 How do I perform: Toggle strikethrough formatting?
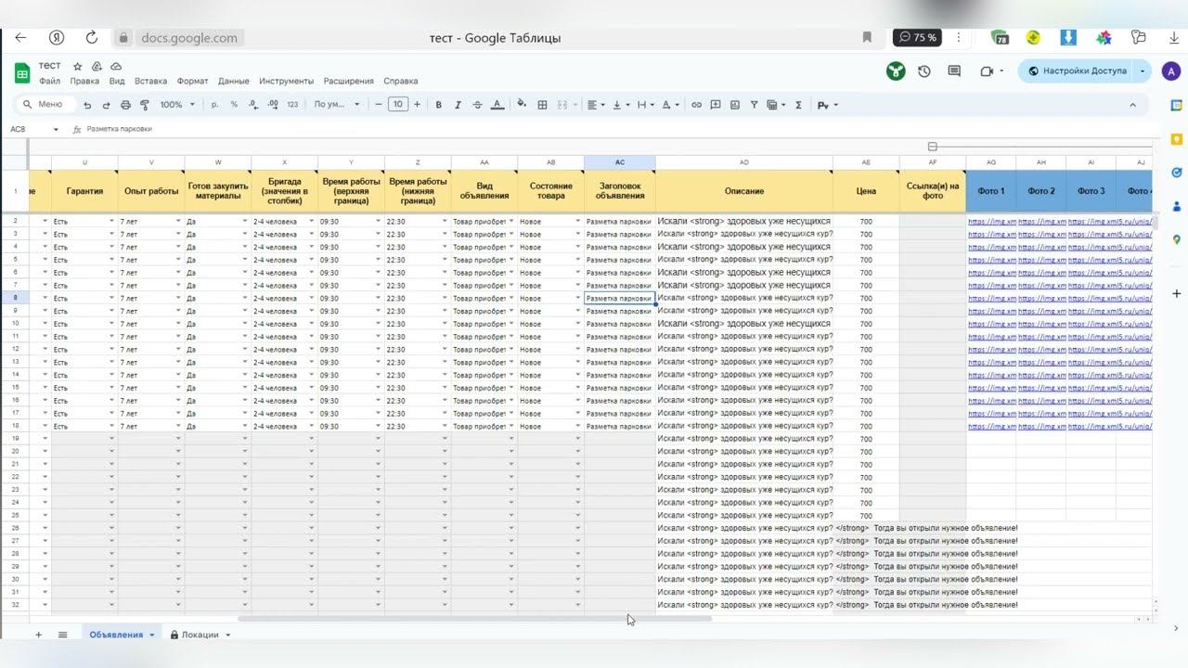[477, 105]
